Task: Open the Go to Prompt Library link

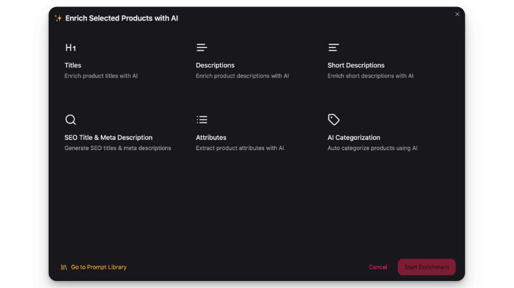Action: click(98, 267)
